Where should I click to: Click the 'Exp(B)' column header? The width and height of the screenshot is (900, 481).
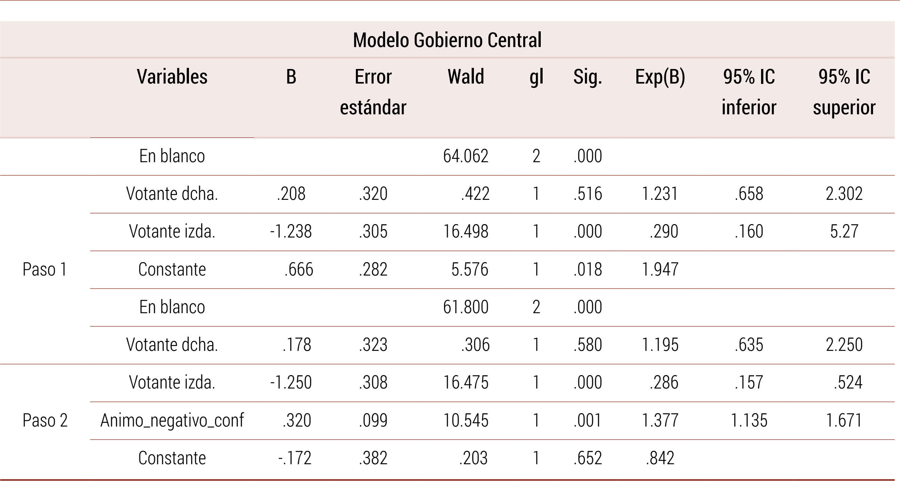coord(660,77)
